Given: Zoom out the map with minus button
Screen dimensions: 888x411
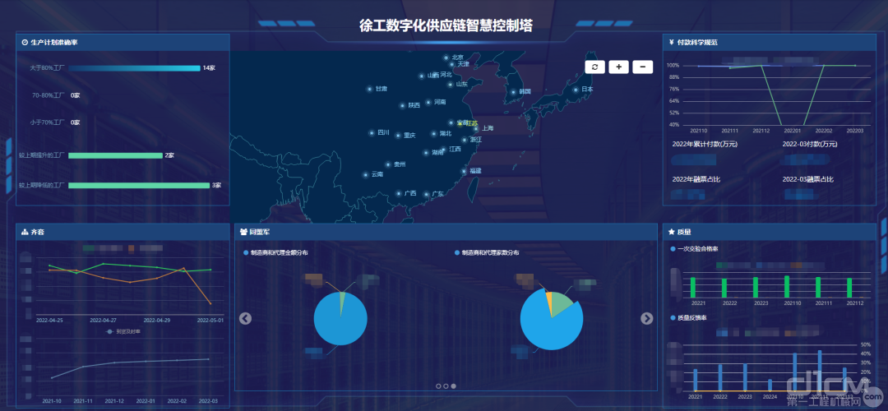Looking at the screenshot, I should 642,67.
